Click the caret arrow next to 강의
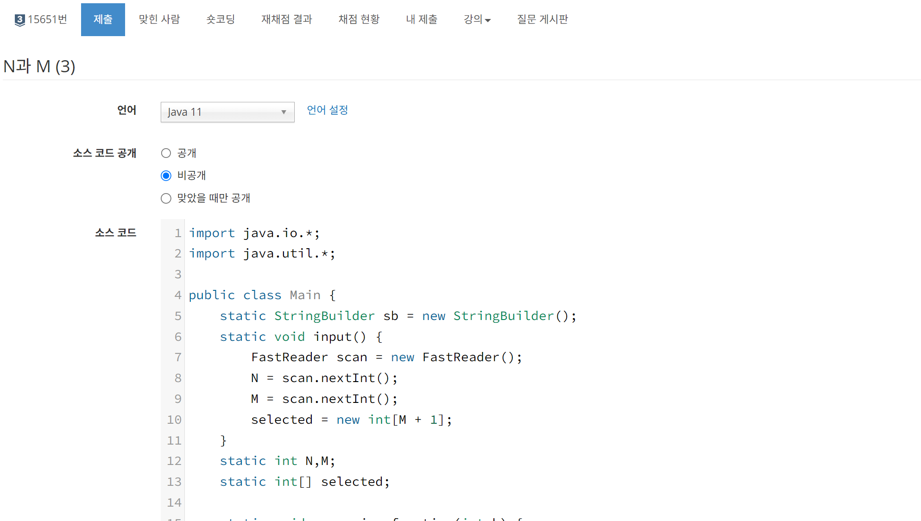The image size is (921, 521). [x=488, y=20]
